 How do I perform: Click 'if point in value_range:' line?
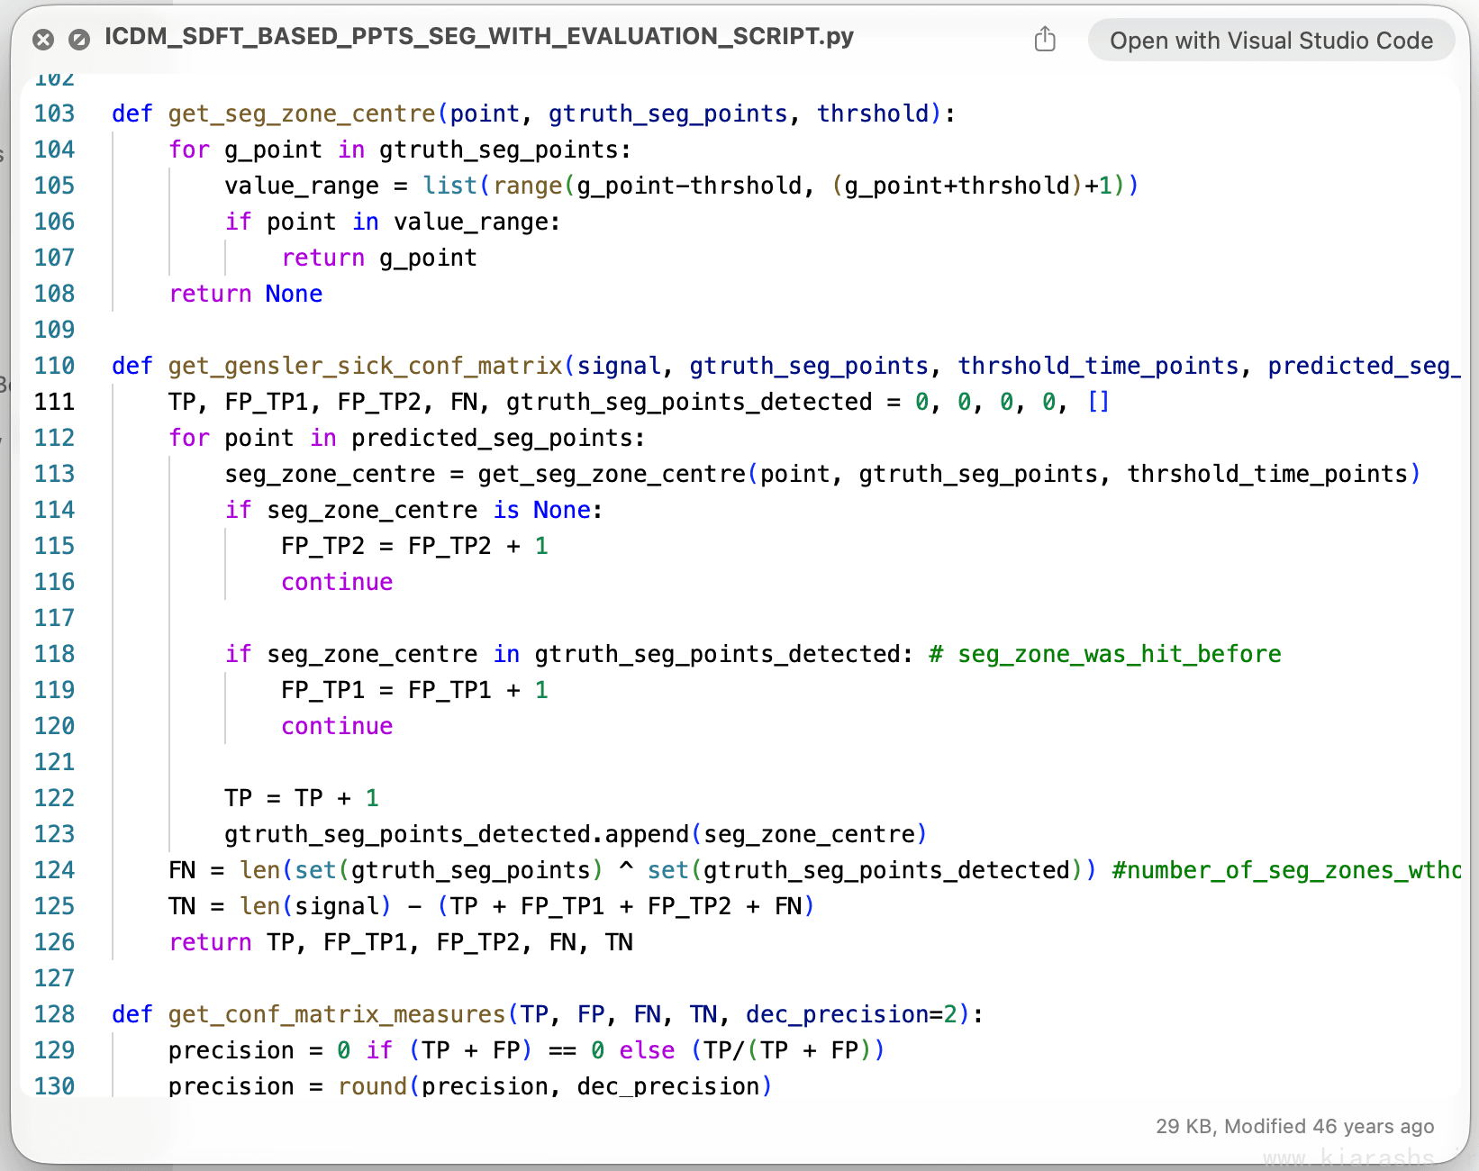click(393, 222)
